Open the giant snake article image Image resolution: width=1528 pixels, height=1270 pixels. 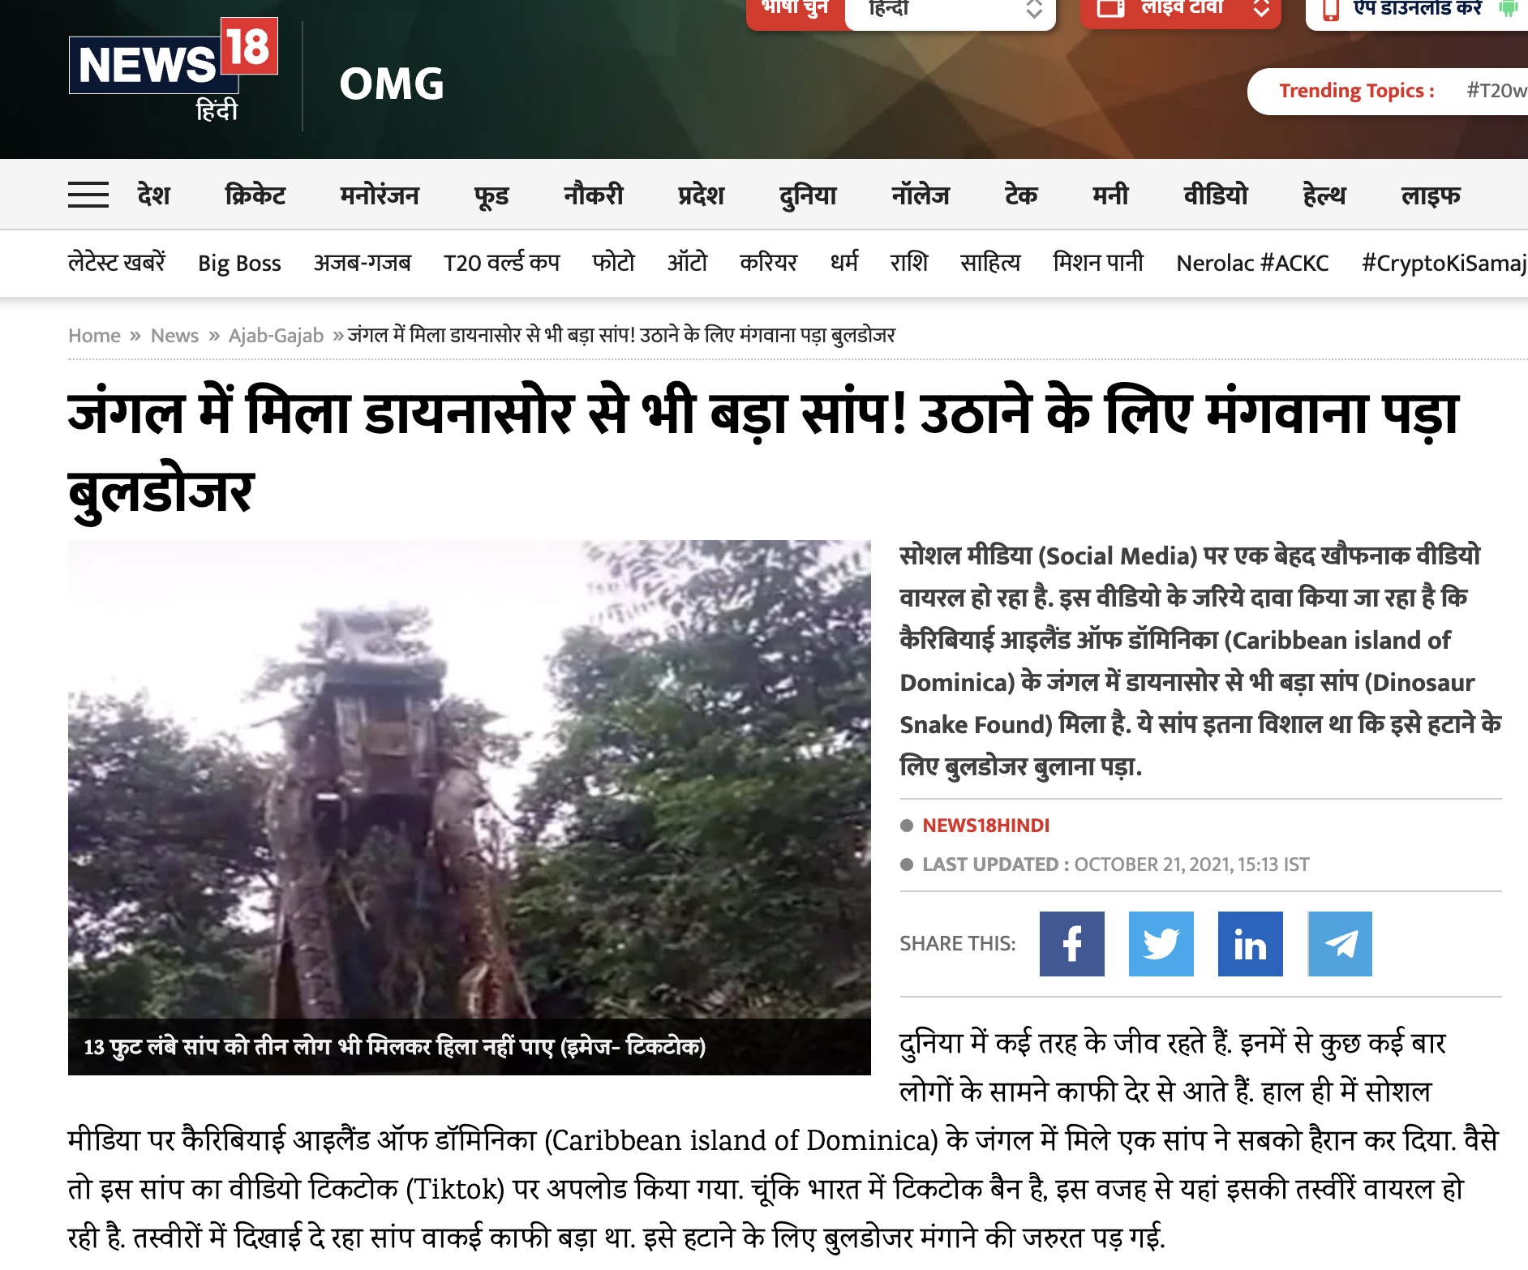pos(469,779)
